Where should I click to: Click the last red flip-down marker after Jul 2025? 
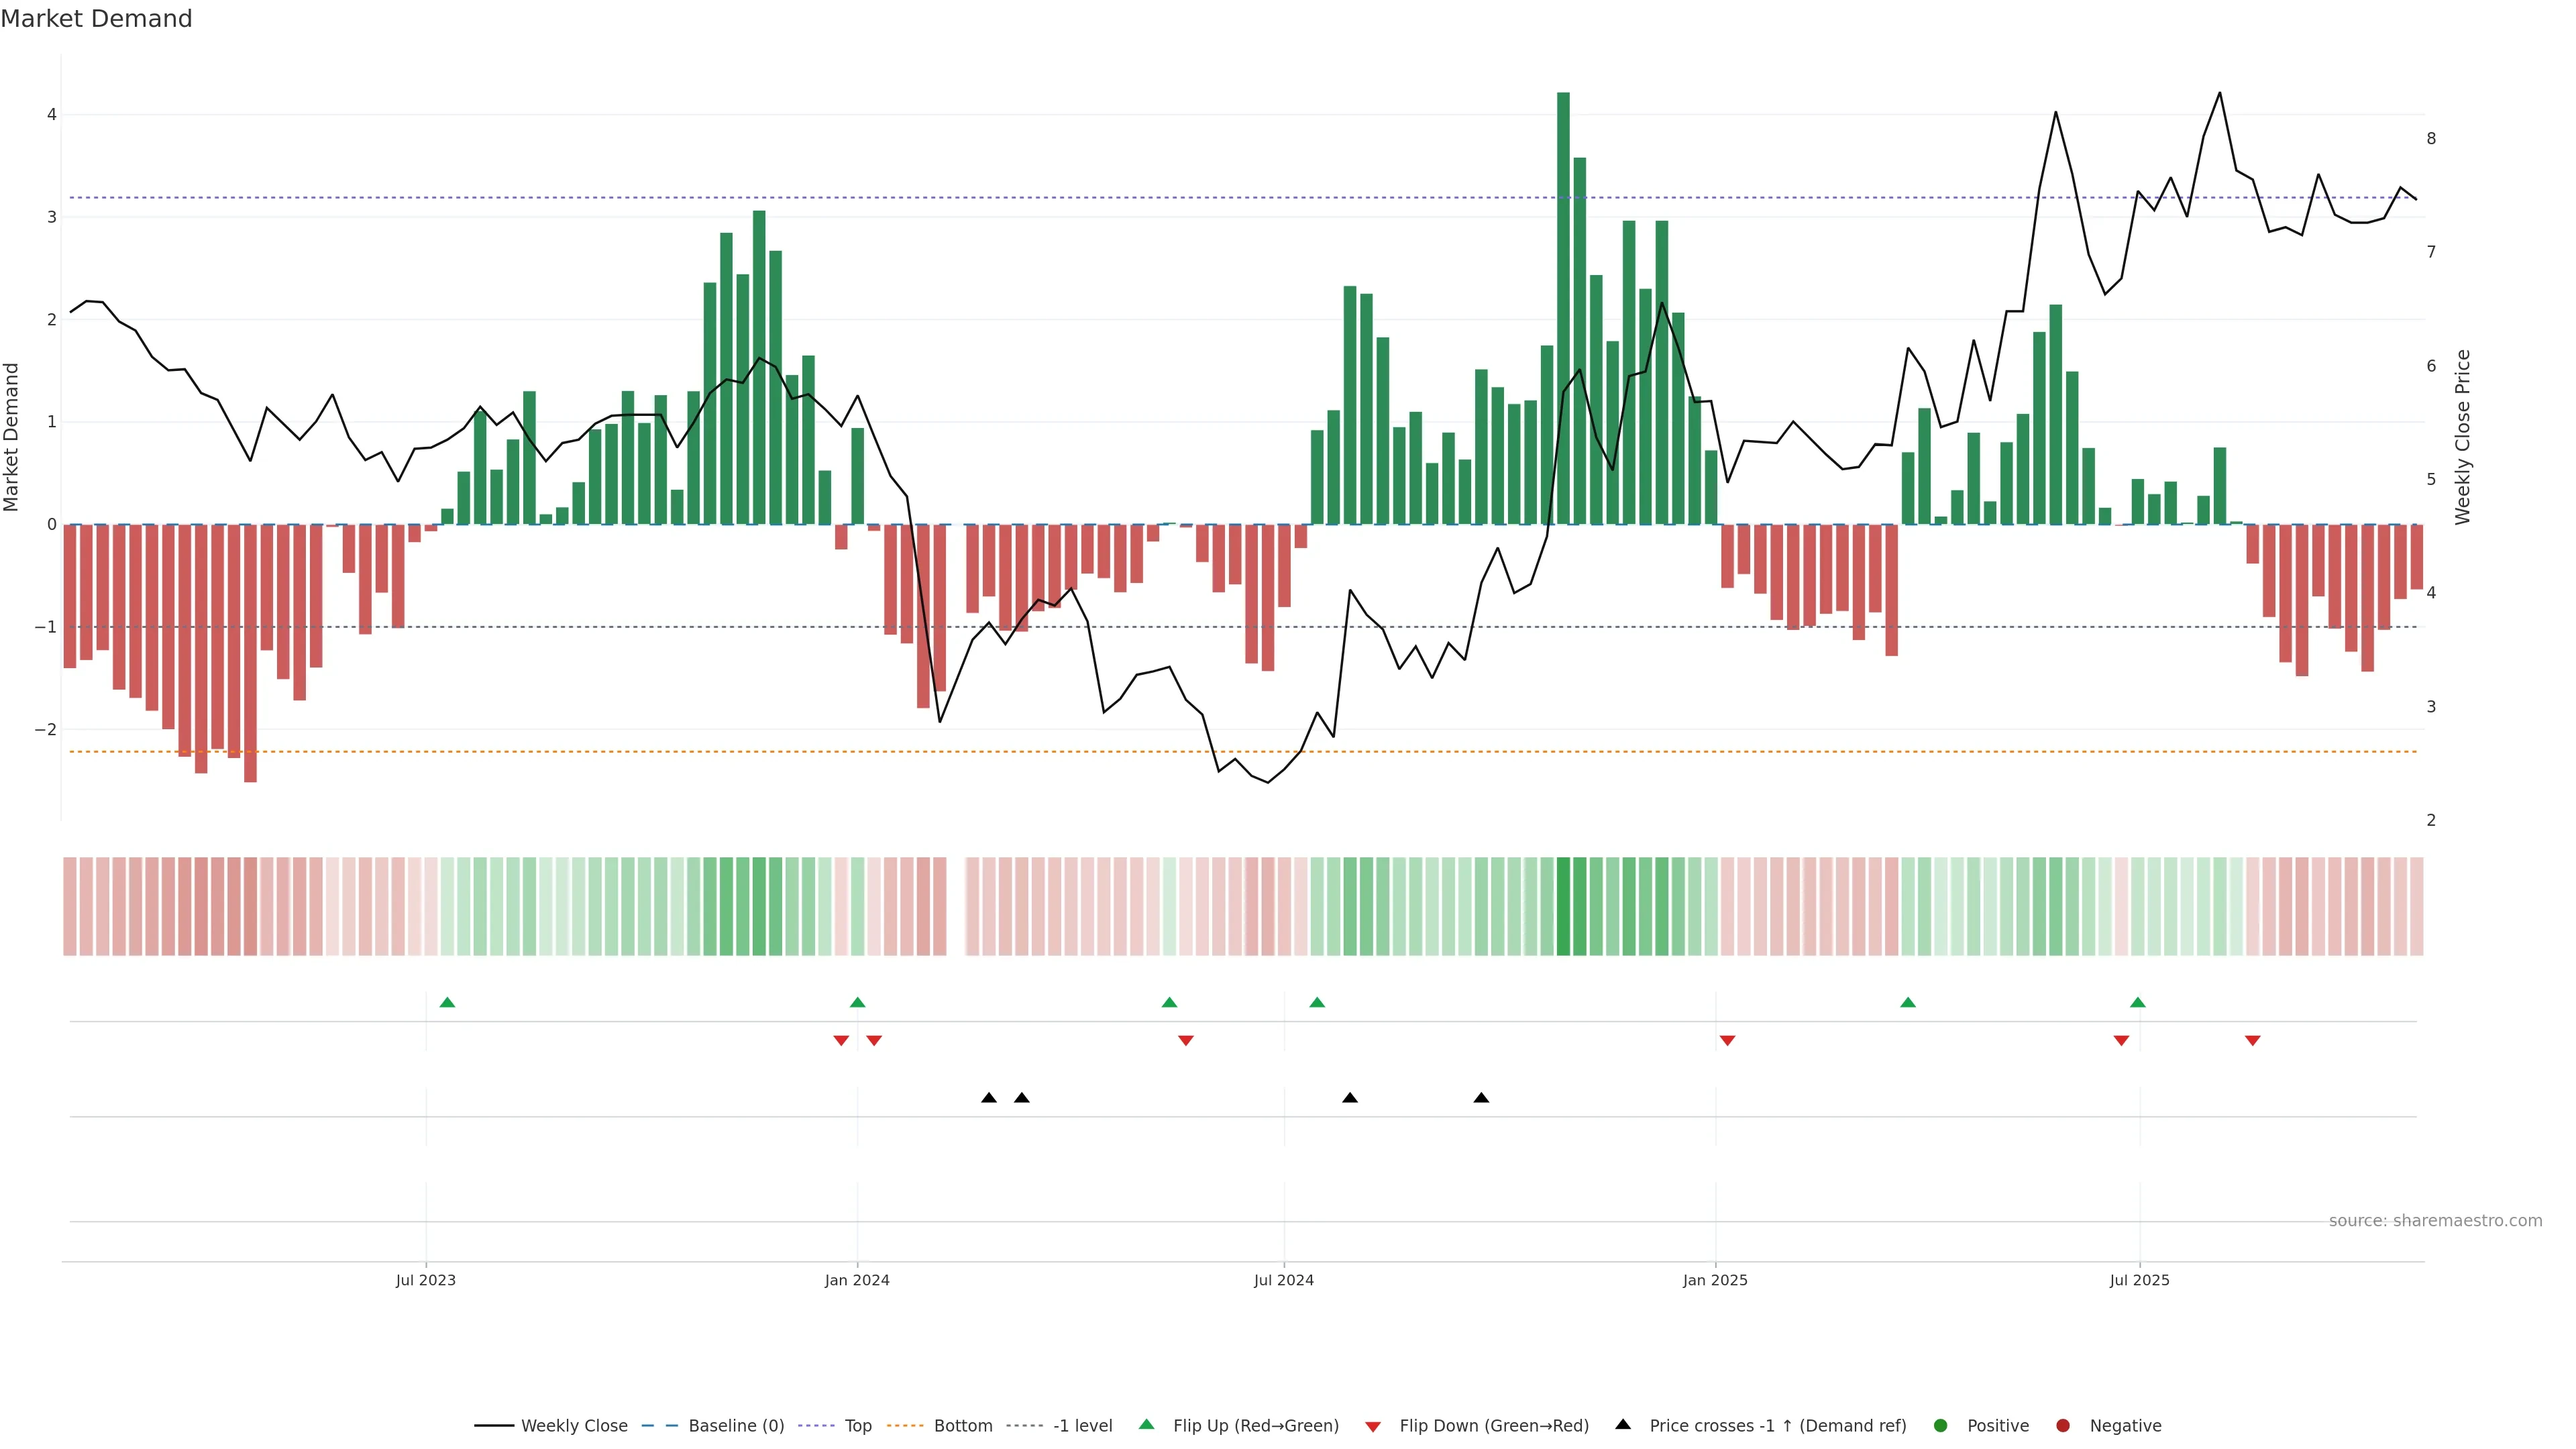2253,1041
